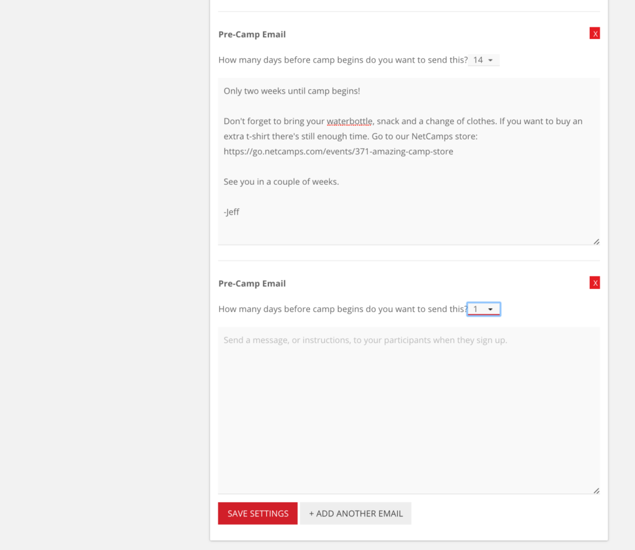Select the empty second email message box
This screenshot has width=635, height=550.
point(408,409)
